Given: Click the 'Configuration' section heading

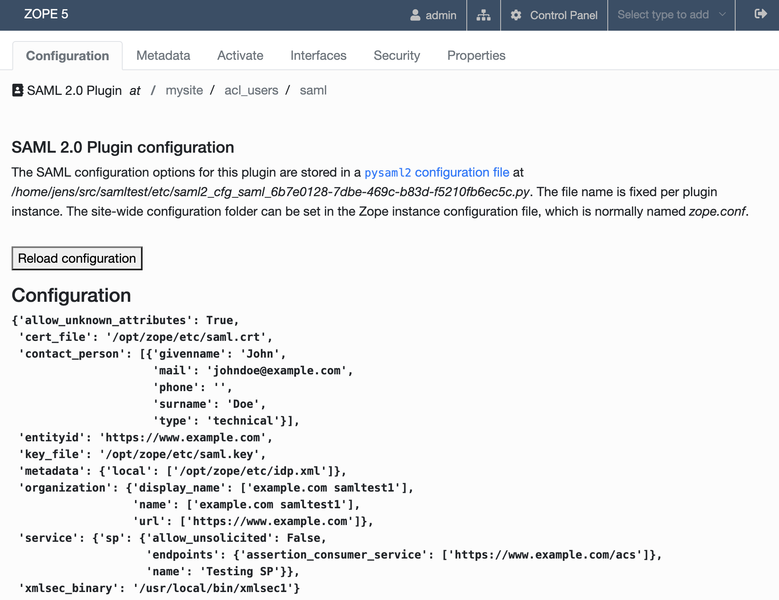Looking at the screenshot, I should [71, 295].
